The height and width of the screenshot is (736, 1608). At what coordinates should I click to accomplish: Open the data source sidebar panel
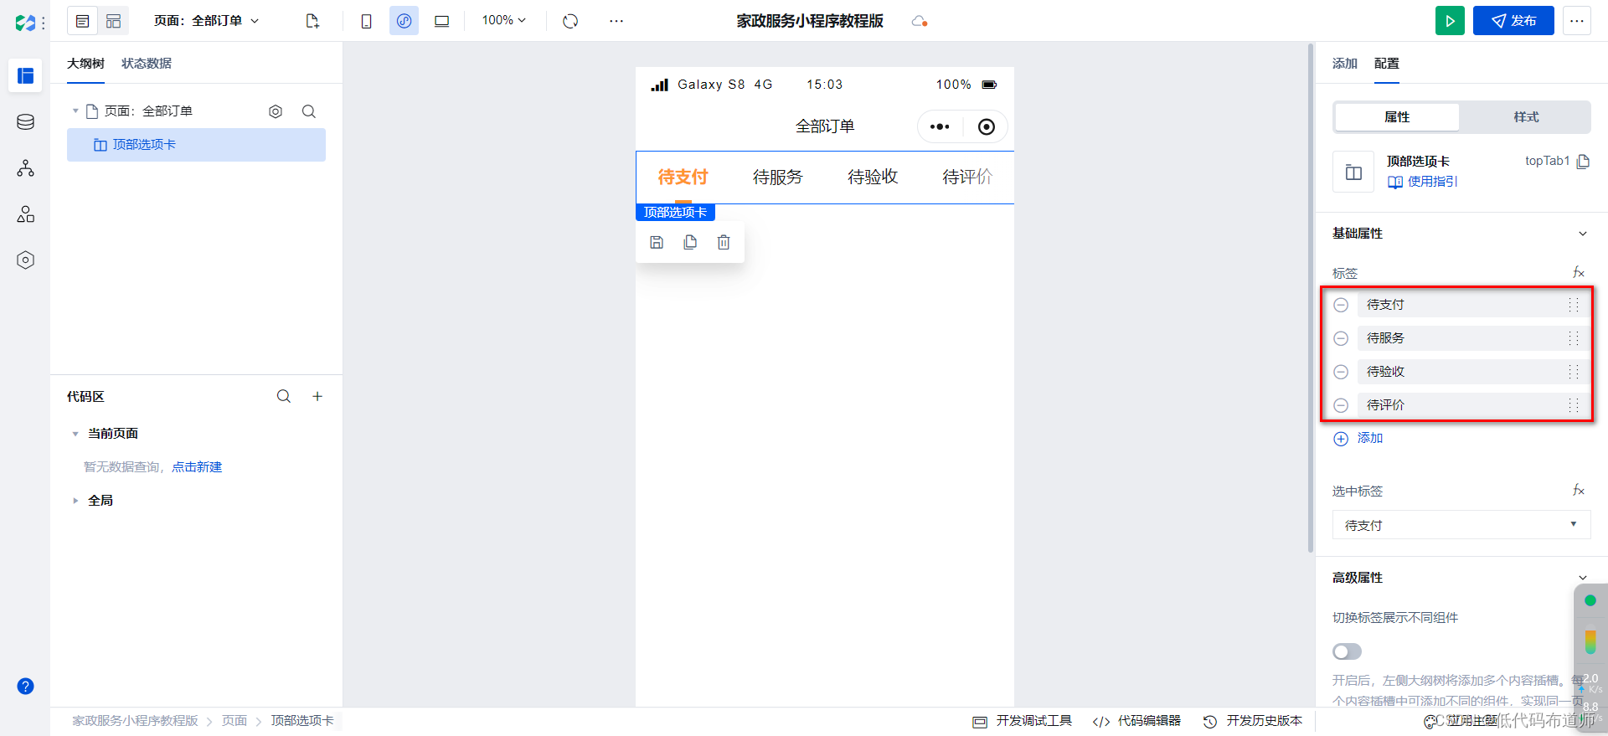point(25,122)
